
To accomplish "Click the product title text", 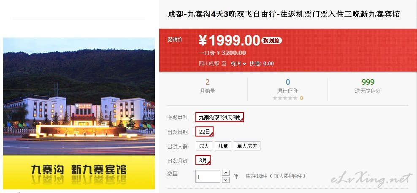I will (x=284, y=14).
